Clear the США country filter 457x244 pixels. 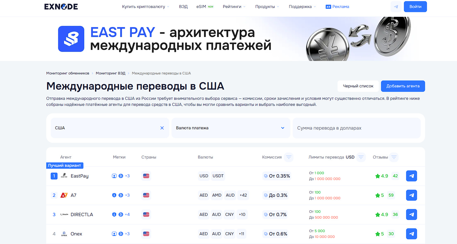[x=162, y=128]
